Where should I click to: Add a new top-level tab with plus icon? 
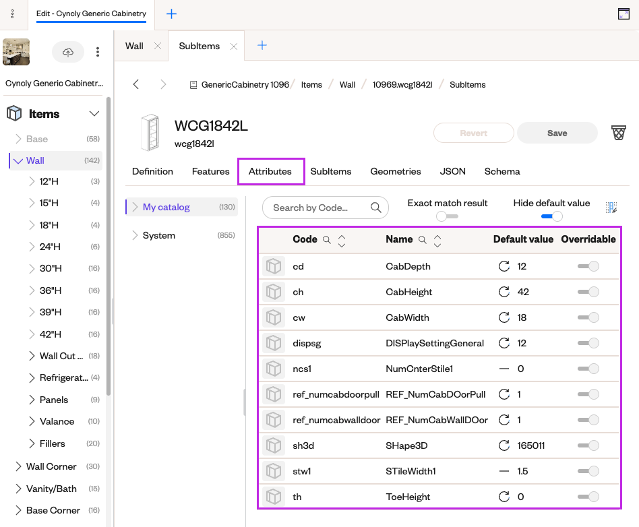click(x=172, y=14)
